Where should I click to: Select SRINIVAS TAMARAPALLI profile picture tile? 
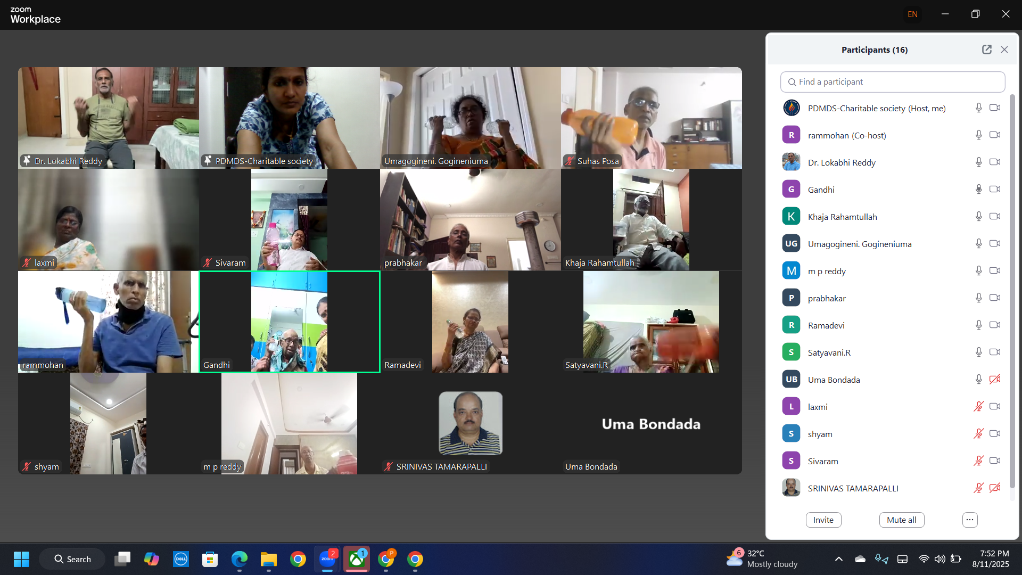(471, 424)
